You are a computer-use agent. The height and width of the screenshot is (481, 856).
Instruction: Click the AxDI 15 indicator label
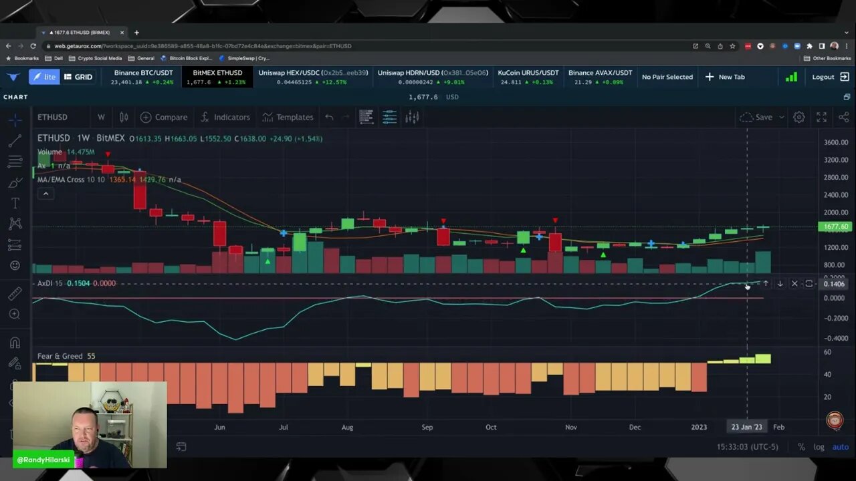(x=49, y=283)
